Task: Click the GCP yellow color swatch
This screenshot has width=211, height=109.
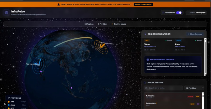Action: point(9,108)
